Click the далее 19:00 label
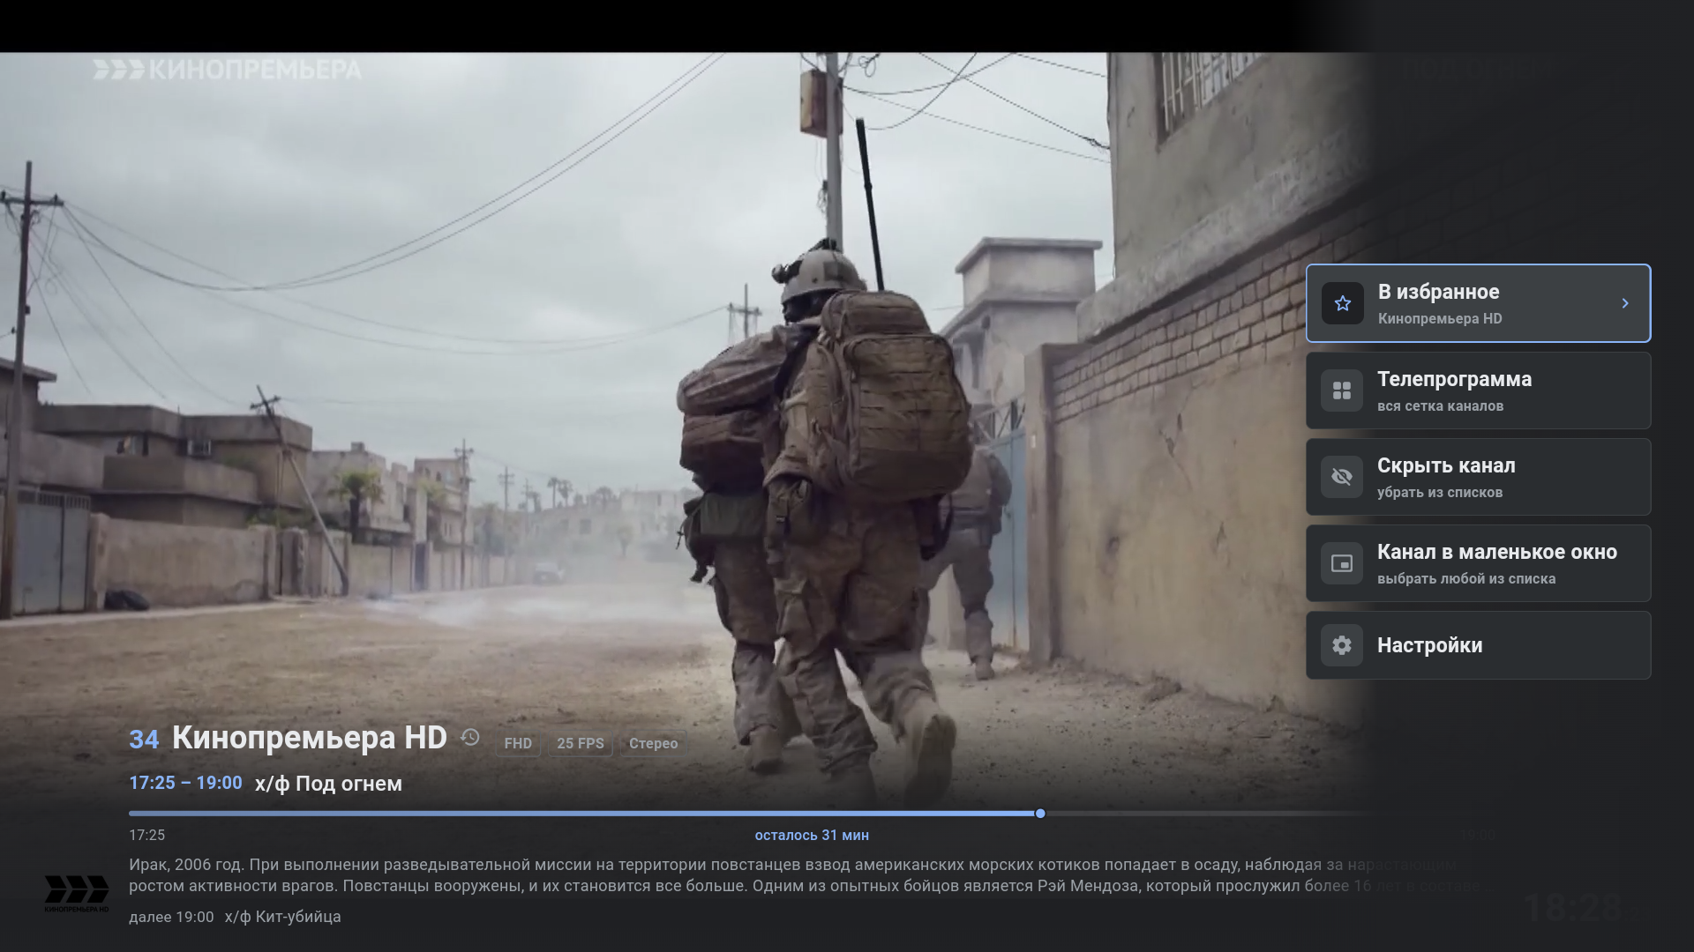Image resolution: width=1694 pixels, height=952 pixels. click(x=171, y=917)
